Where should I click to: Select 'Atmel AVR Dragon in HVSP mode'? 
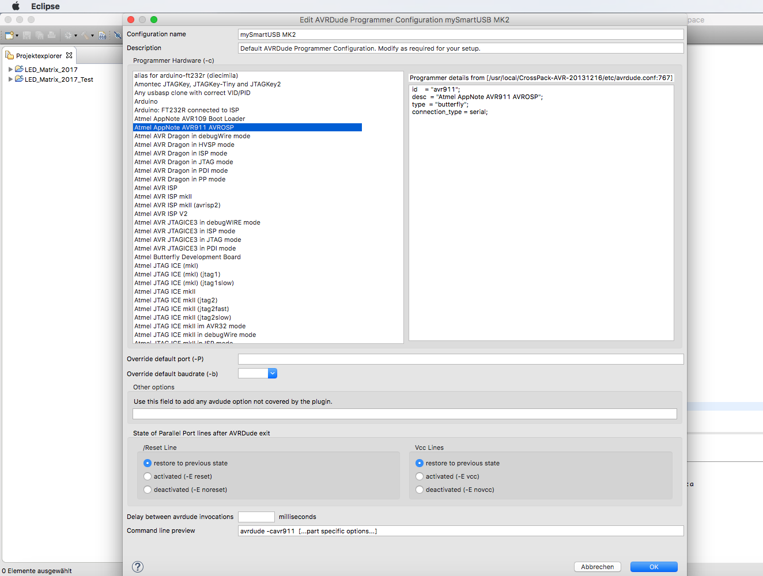click(x=184, y=145)
